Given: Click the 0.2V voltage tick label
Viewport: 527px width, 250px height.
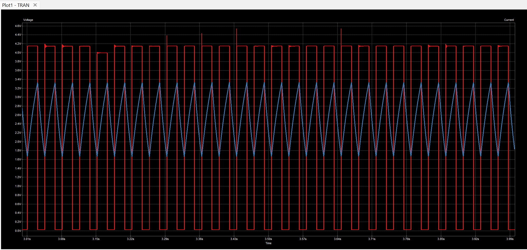Looking at the screenshot, I should [18, 222].
